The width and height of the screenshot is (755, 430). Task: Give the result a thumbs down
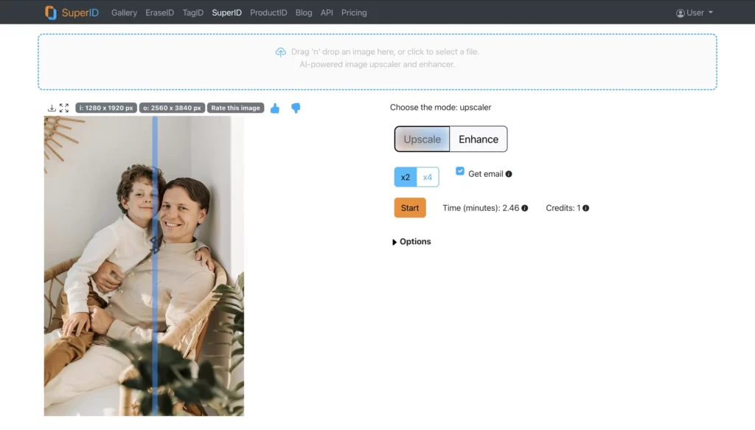[x=295, y=108]
